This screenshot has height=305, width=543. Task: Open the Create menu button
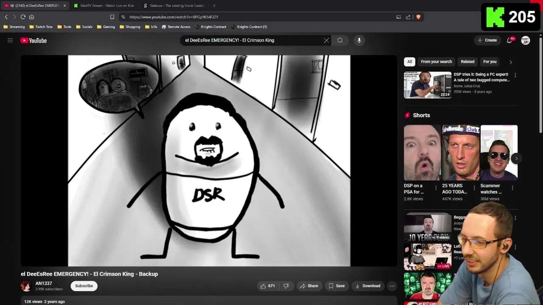487,40
